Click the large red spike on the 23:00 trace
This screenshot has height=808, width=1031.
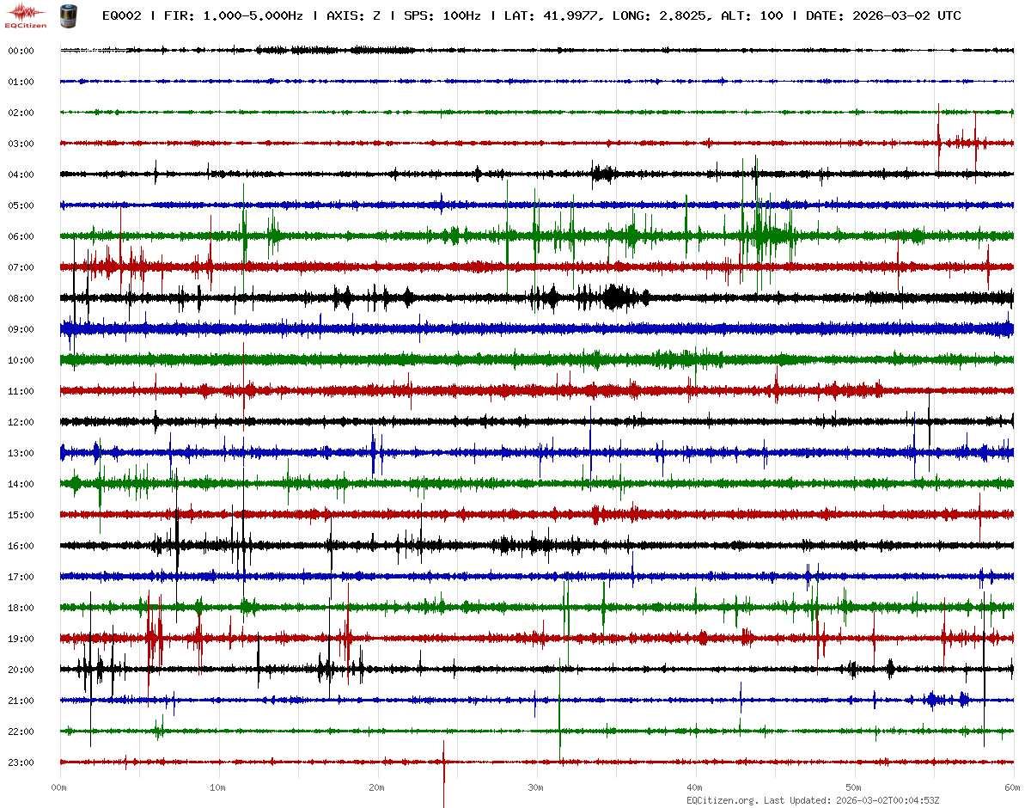point(443,774)
